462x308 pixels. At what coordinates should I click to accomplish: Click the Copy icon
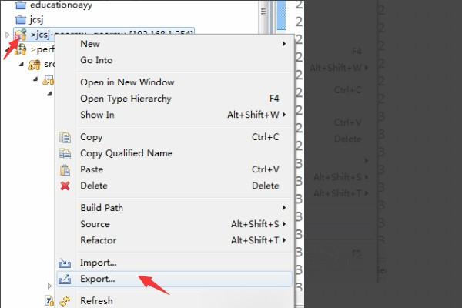tap(65, 137)
